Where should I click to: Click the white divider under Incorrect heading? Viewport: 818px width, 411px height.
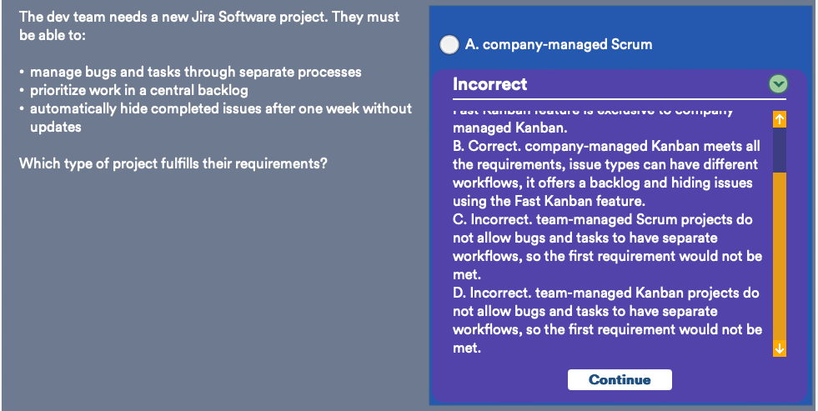click(x=620, y=98)
